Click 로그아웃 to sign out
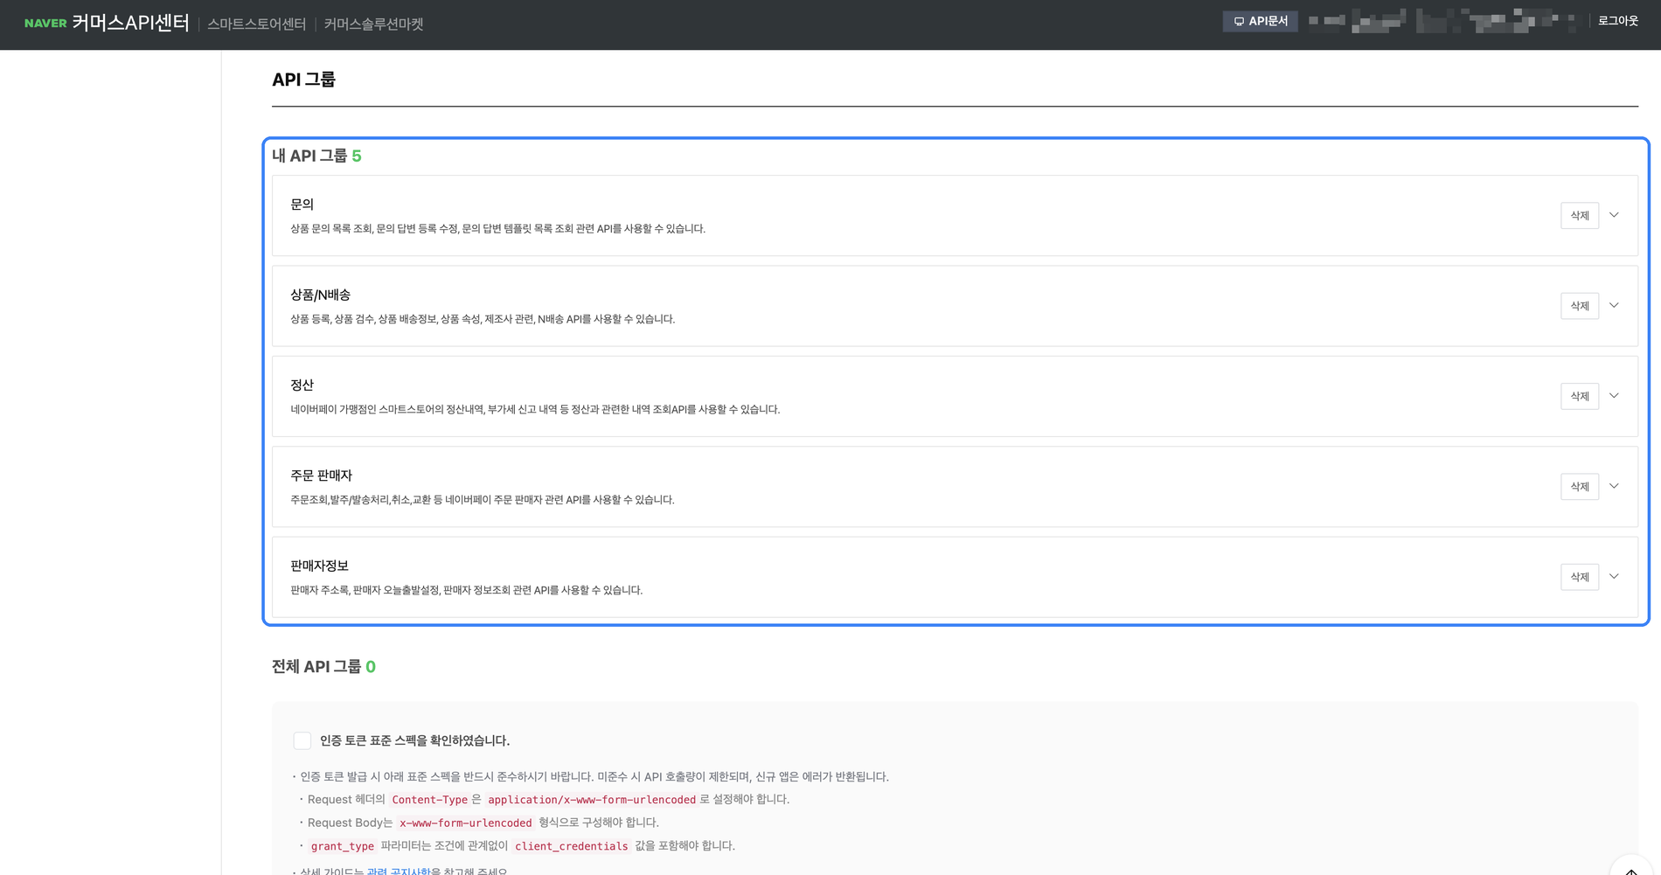Viewport: 1661px width, 875px height. click(x=1617, y=21)
